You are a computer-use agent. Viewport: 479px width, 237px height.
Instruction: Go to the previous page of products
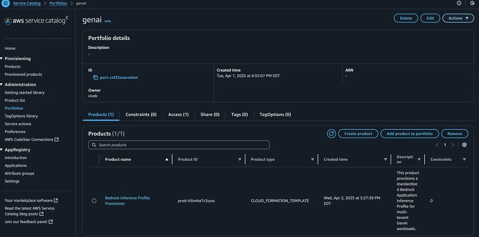(437, 145)
